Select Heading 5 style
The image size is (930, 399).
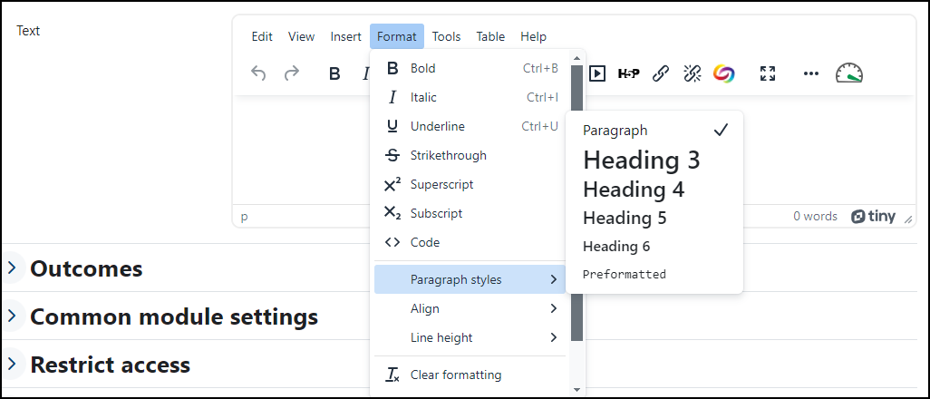(654, 219)
